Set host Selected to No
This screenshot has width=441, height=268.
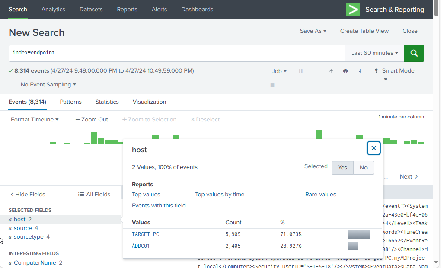363,168
